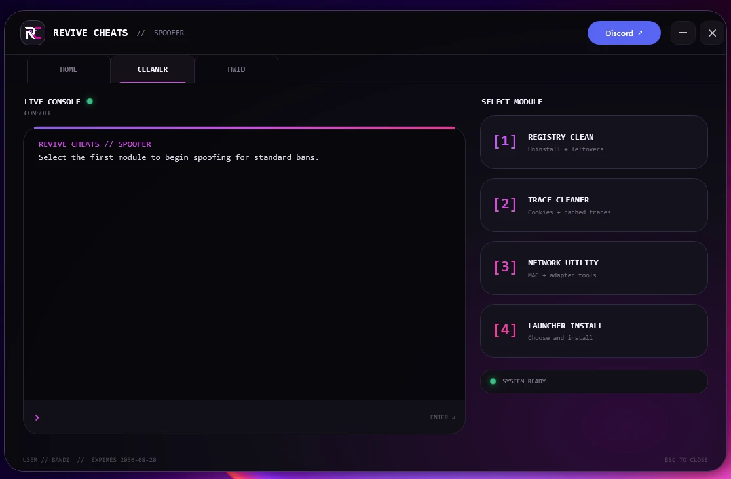Open the Network Utility module
This screenshot has width=731, height=479.
(x=594, y=268)
